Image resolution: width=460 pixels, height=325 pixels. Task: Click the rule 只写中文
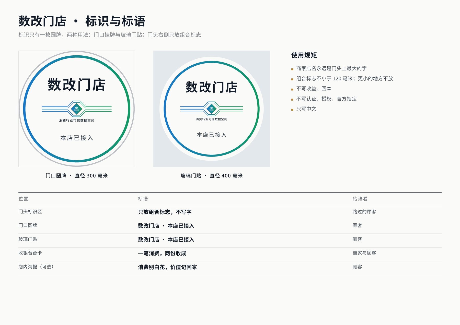[x=306, y=109]
